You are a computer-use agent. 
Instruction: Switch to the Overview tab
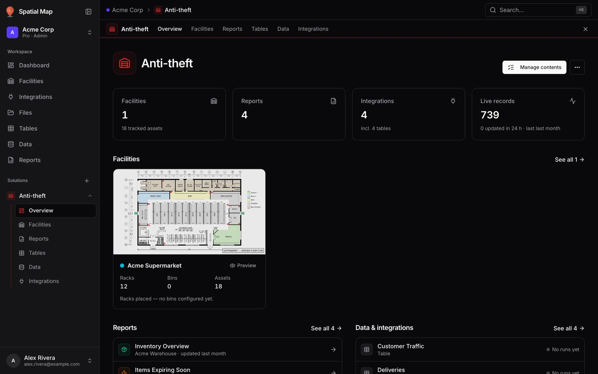point(170,29)
